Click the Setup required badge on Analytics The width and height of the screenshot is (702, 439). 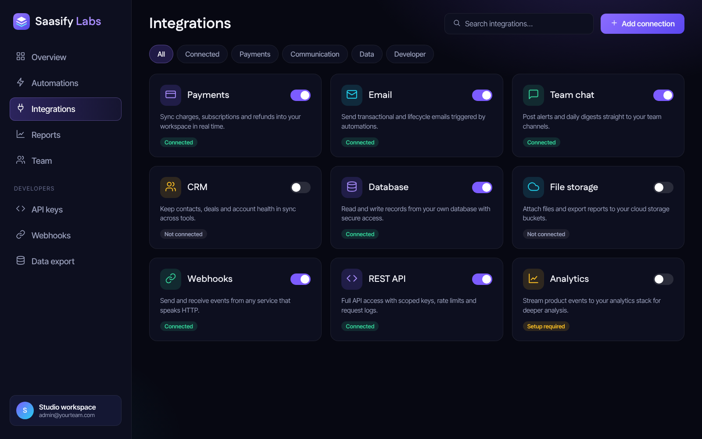coord(546,326)
